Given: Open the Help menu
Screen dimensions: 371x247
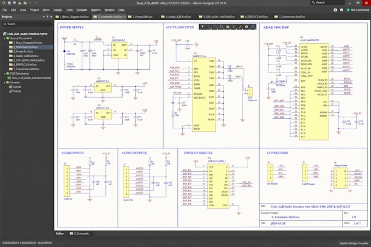Looking at the screenshot, I should 121,10.
